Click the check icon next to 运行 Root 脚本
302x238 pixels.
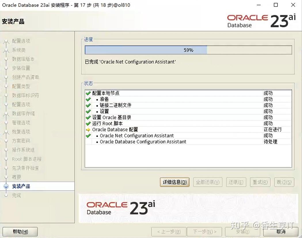click(88, 123)
